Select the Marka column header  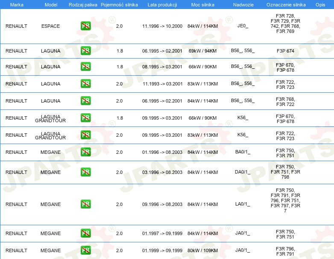pos(17,5)
